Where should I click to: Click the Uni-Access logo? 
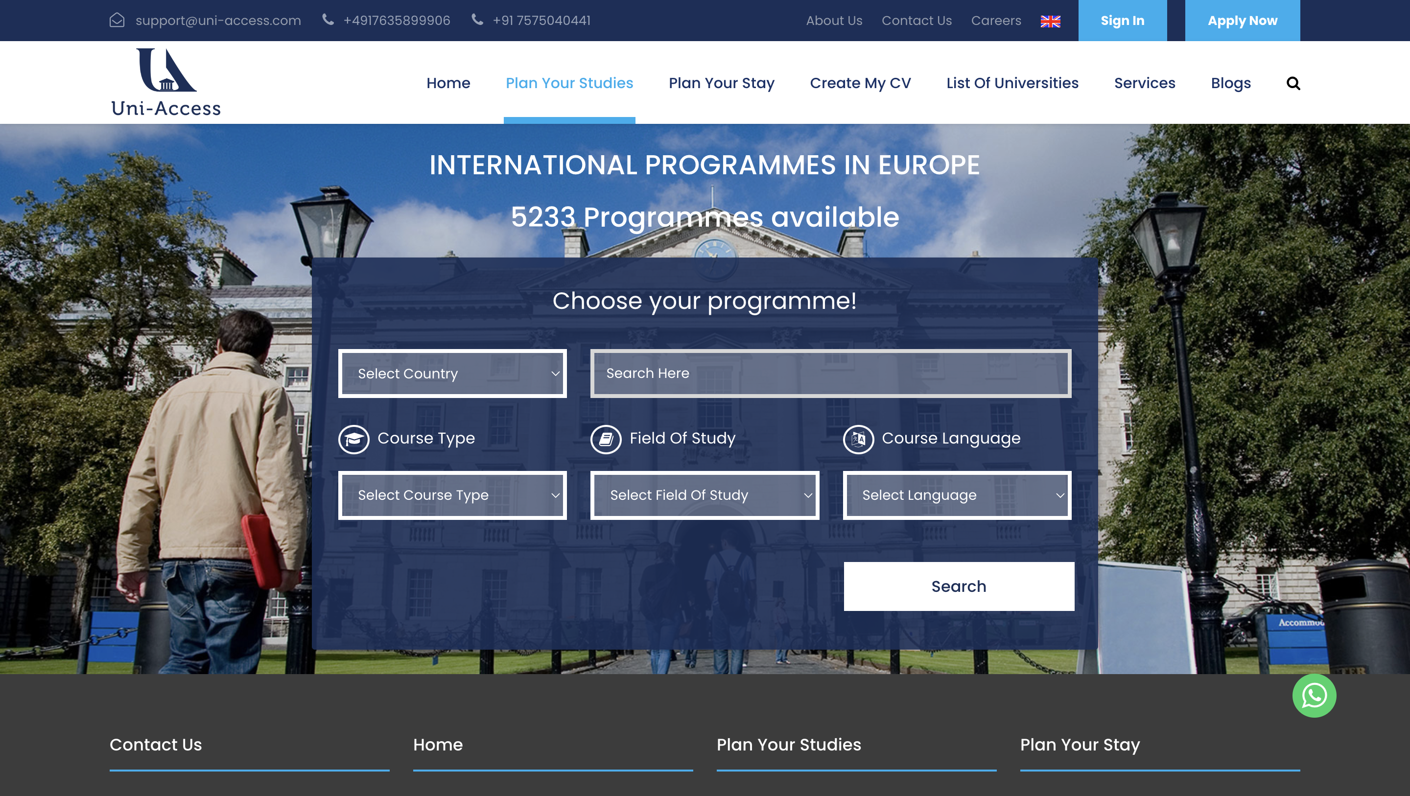[166, 82]
